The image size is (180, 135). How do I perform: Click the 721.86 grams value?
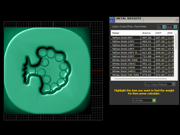click(147, 56)
